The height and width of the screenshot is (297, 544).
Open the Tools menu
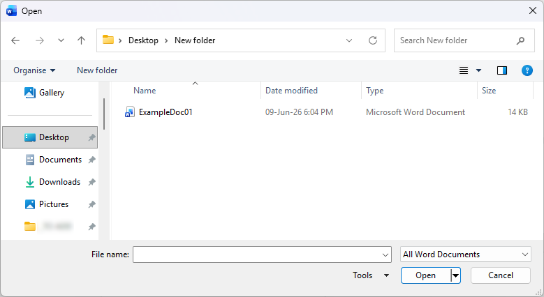click(x=371, y=275)
